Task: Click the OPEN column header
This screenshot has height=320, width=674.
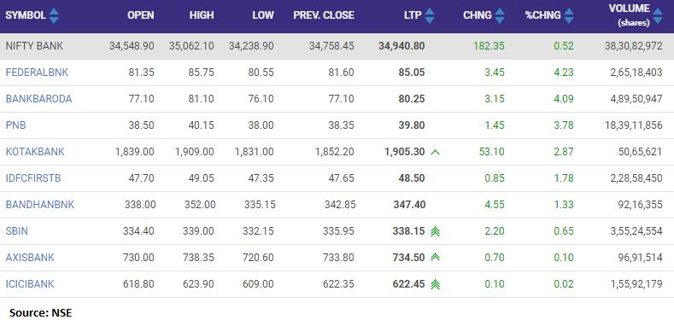Action: pyautogui.click(x=141, y=15)
